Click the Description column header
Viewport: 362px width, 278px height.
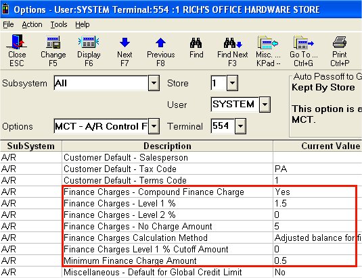point(167,146)
